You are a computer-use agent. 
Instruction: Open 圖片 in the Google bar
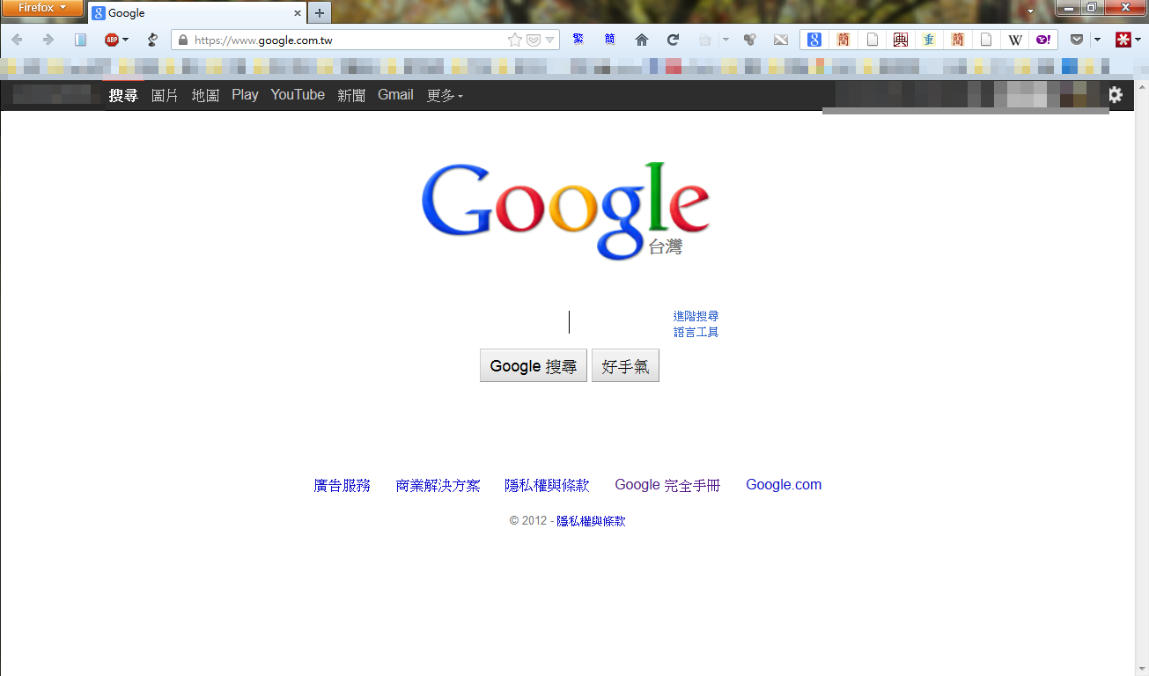point(165,95)
